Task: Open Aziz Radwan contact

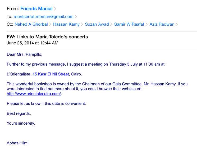Action: [162, 24]
